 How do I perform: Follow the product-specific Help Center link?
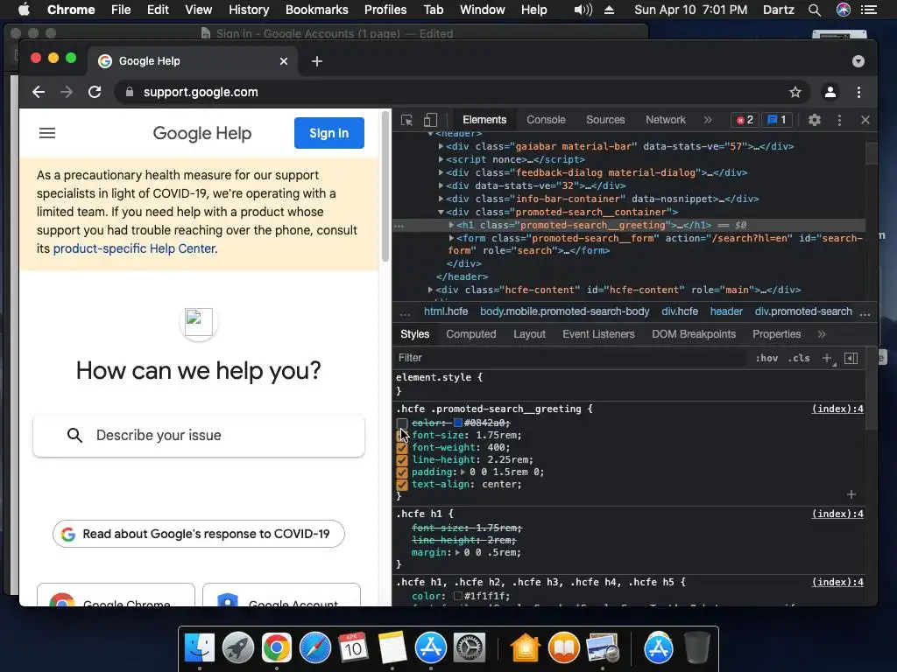(x=134, y=248)
